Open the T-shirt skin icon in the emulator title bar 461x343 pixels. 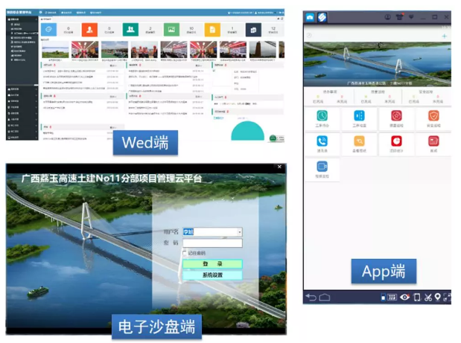pos(399,16)
